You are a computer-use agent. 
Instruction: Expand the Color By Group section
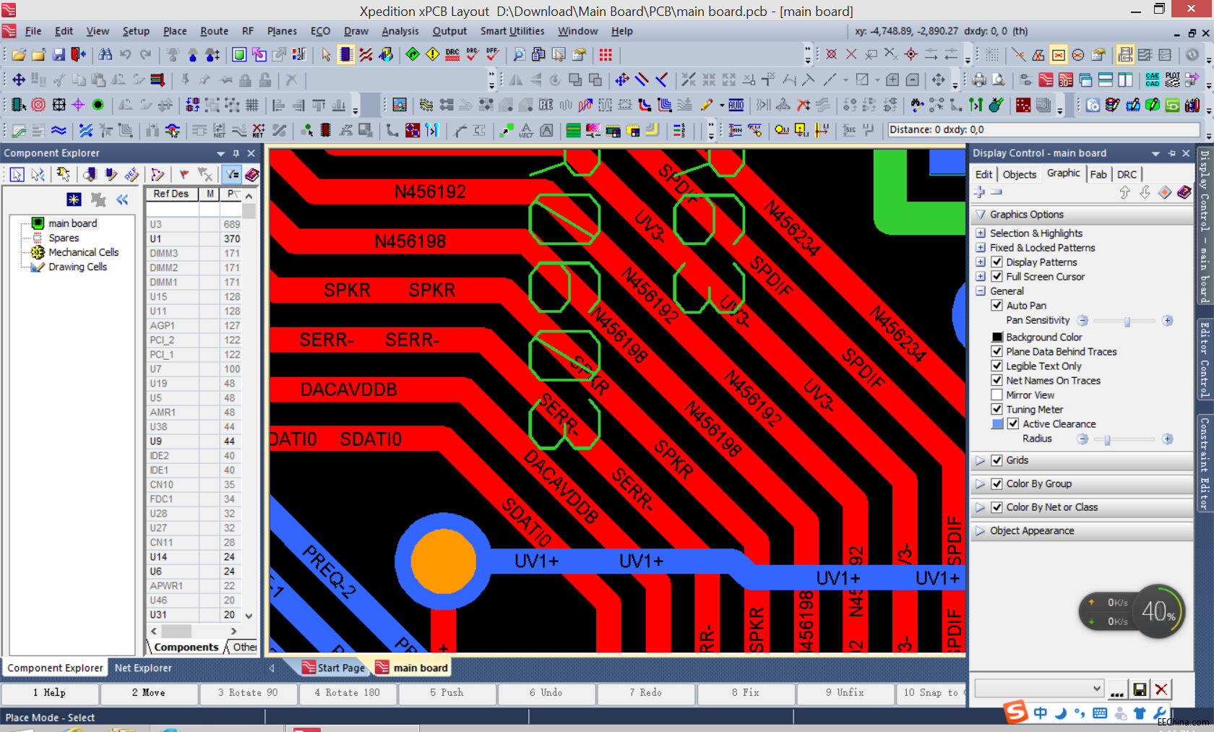[981, 483]
